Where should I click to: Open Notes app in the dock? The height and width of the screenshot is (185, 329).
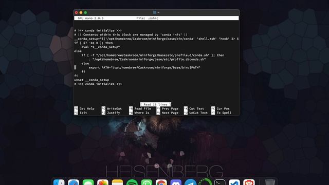point(117,182)
